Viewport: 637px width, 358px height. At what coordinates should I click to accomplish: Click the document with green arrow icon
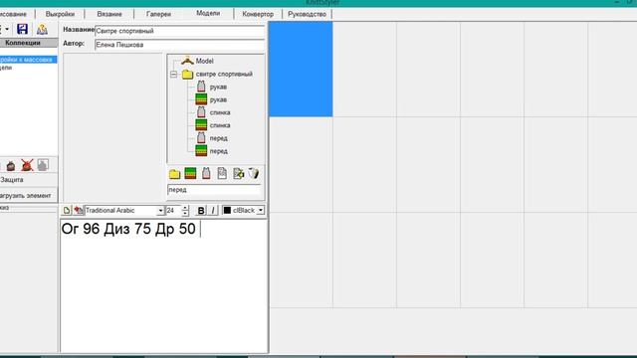(x=238, y=174)
